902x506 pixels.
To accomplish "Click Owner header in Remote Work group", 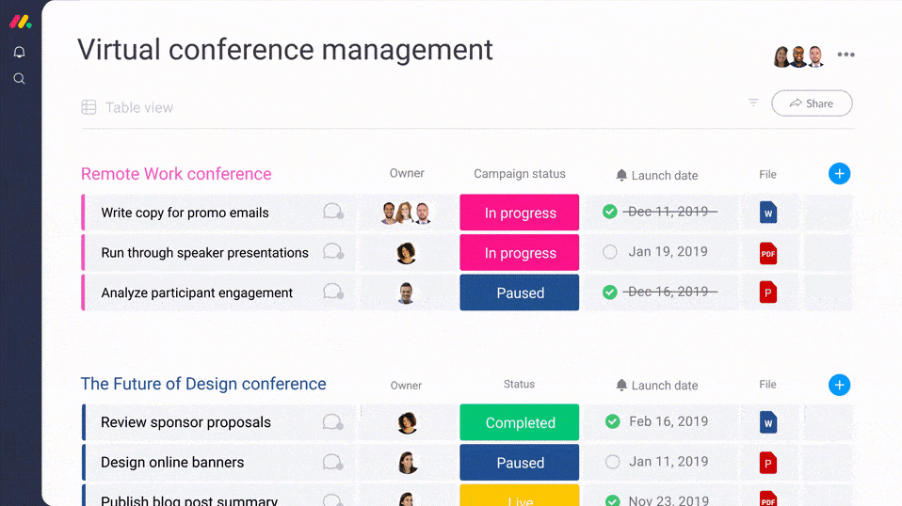I will (407, 173).
